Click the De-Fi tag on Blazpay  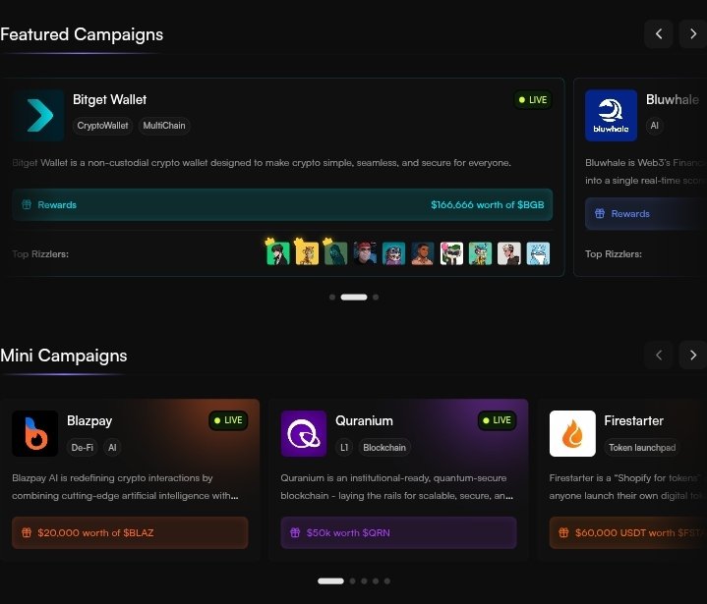(x=82, y=447)
